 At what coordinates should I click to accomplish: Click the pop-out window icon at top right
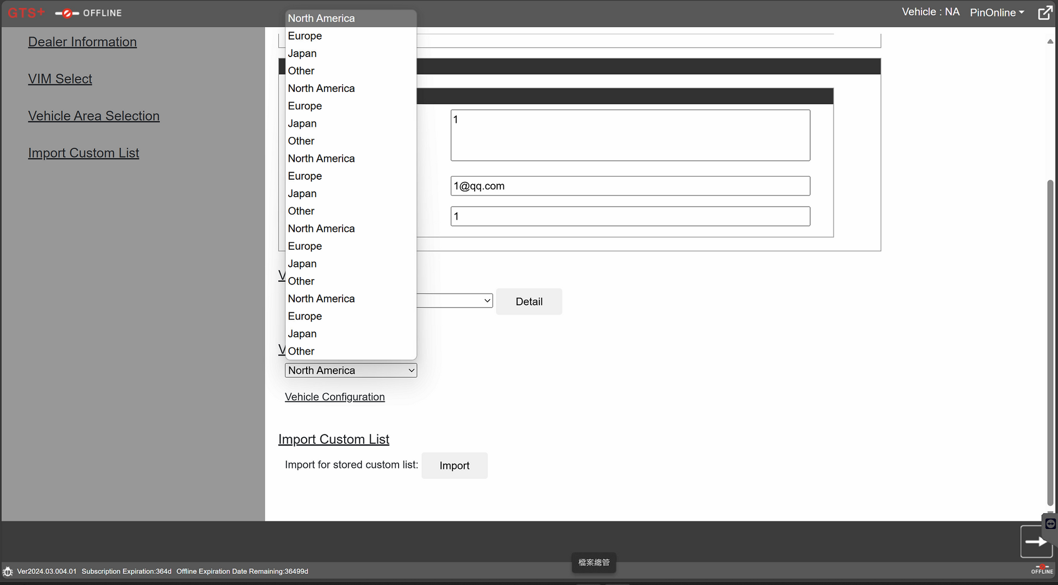(1044, 13)
